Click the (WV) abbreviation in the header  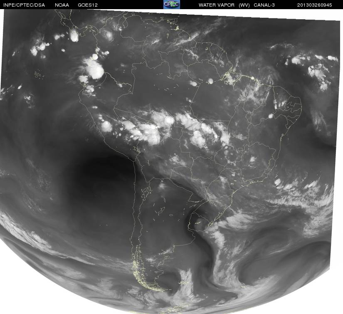pos(244,5)
